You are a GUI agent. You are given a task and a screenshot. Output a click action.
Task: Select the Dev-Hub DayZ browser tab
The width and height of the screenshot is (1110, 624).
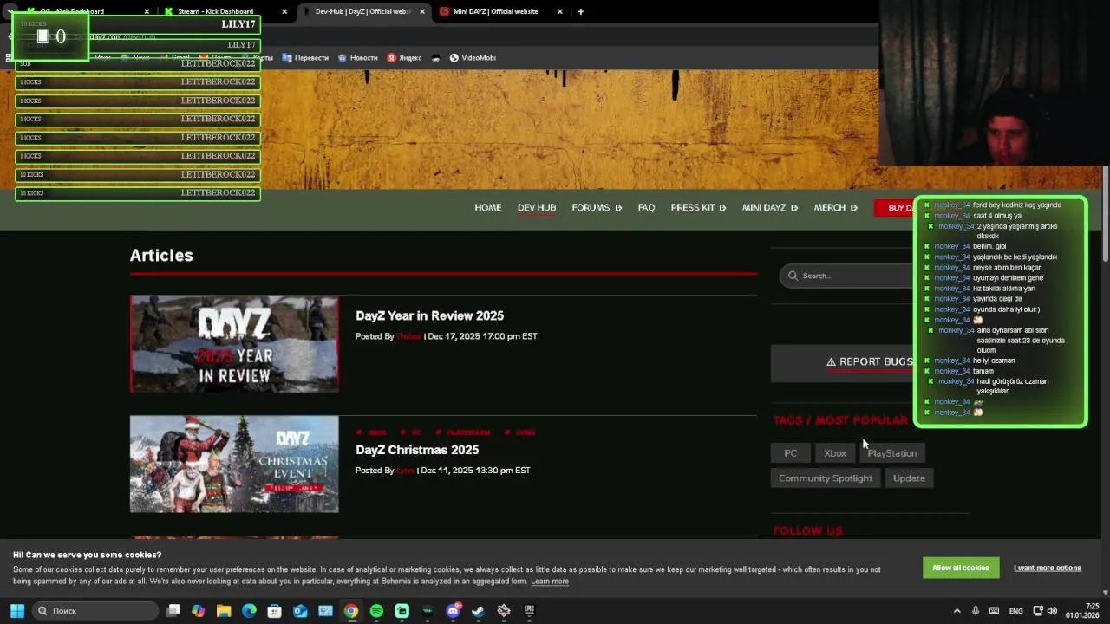click(x=362, y=11)
